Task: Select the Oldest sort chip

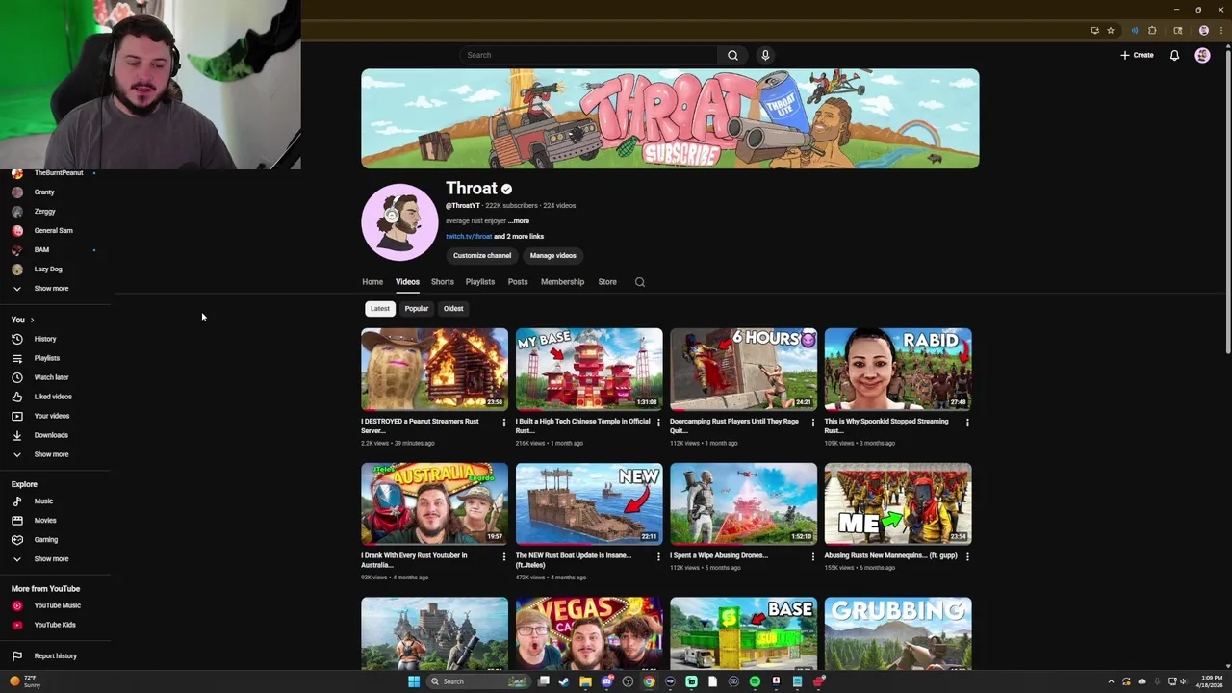Action: coord(453,309)
